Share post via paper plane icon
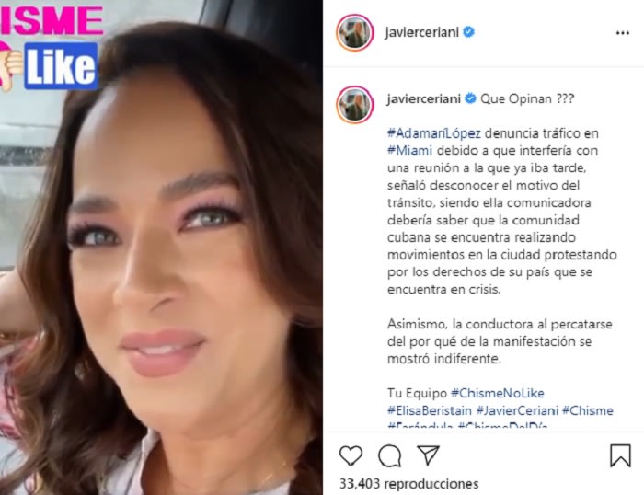This screenshot has width=644, height=495. pyautogui.click(x=428, y=455)
